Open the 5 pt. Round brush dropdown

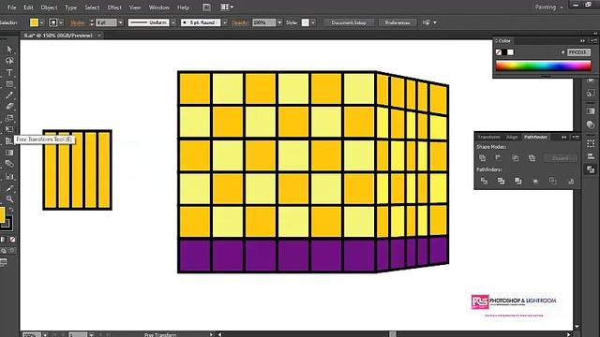click(225, 22)
